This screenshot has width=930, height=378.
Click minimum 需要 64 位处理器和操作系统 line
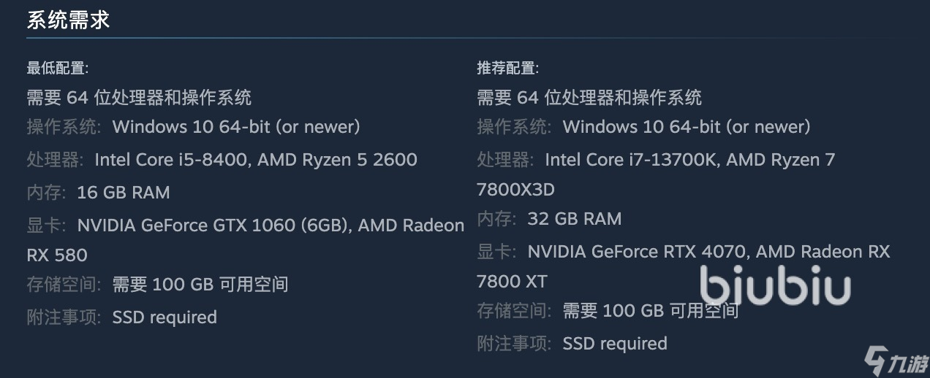tap(139, 97)
